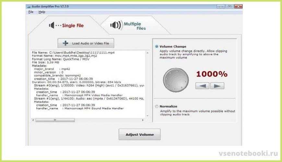Increase volume with the right arrow button
The width and height of the screenshot is (282, 162).
tap(217, 86)
